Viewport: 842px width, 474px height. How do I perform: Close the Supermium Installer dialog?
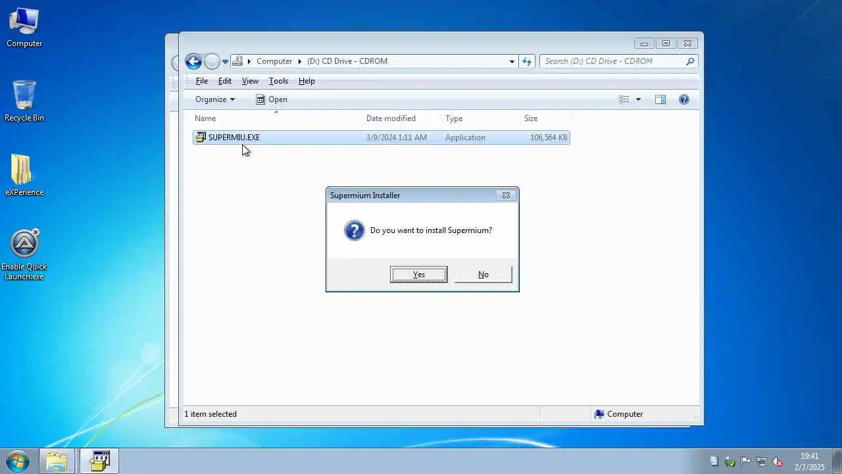tap(506, 195)
